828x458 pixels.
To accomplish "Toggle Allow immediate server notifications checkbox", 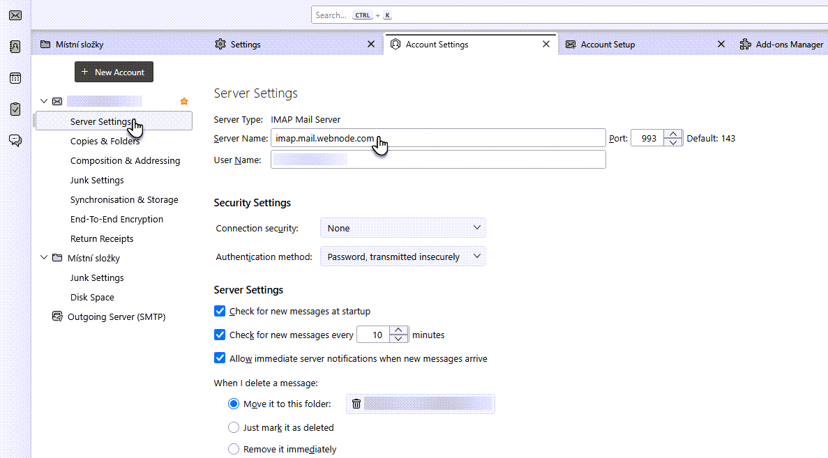I will coord(220,359).
